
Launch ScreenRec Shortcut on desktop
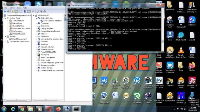pos(170,68)
